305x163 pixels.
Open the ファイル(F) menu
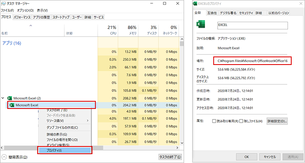7,10
